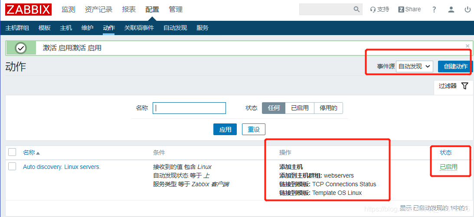The width and height of the screenshot is (474, 217).
Task: Check the Auto discovery Linux servers row checkbox
Action: click(x=12, y=166)
